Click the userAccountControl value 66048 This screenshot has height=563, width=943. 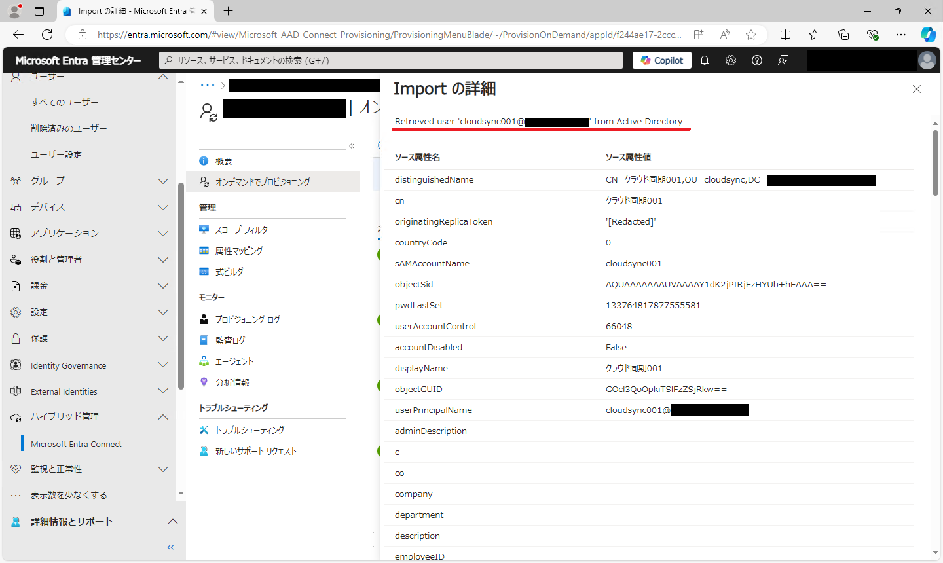[x=619, y=326]
